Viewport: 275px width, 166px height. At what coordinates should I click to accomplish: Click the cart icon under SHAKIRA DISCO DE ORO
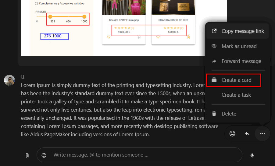tap(188, 37)
